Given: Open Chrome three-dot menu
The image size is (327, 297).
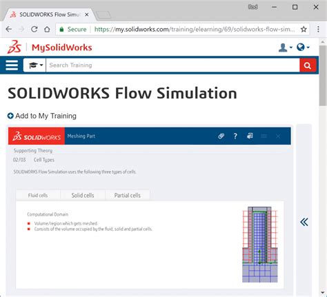Looking at the screenshot, I should [318, 29].
